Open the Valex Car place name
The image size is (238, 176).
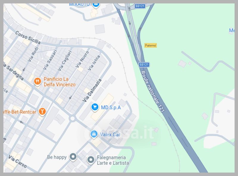tap(110, 135)
